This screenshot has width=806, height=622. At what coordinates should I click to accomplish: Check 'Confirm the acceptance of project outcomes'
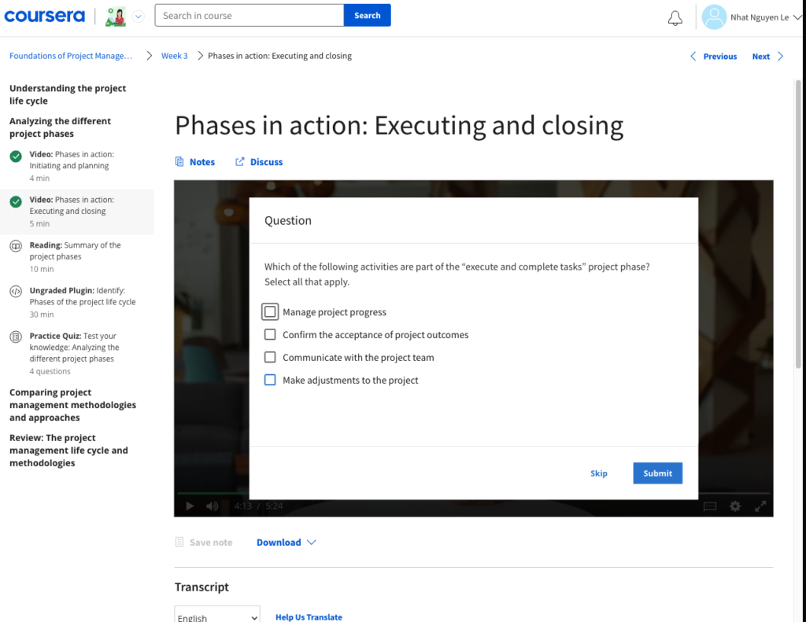(270, 335)
